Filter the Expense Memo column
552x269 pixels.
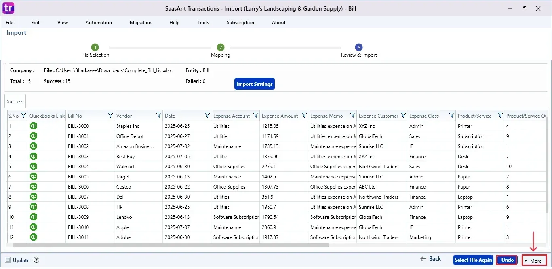coord(353,116)
